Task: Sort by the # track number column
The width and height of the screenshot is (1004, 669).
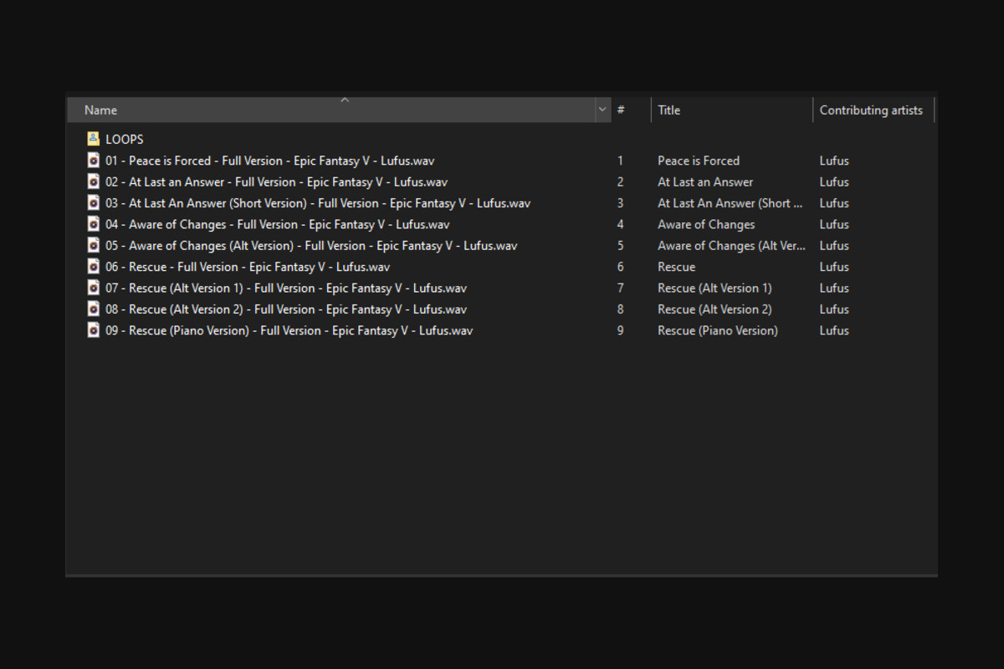Action: 622,110
